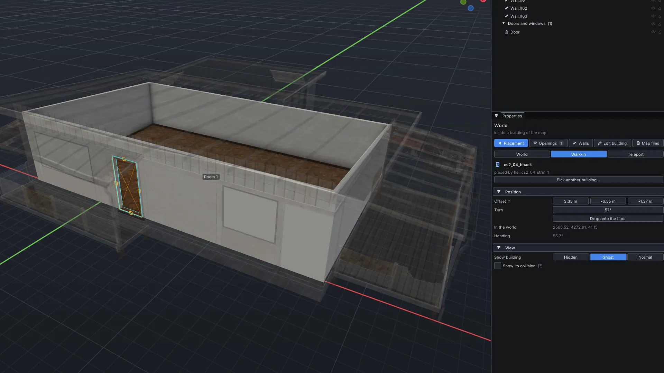Switch to the Placement tab
This screenshot has width=664, height=373.
511,143
